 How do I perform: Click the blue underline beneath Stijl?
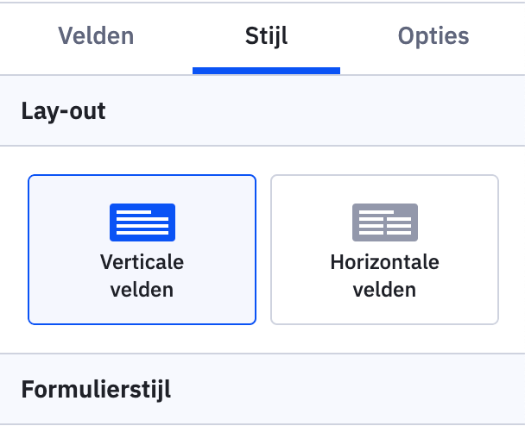point(266,71)
